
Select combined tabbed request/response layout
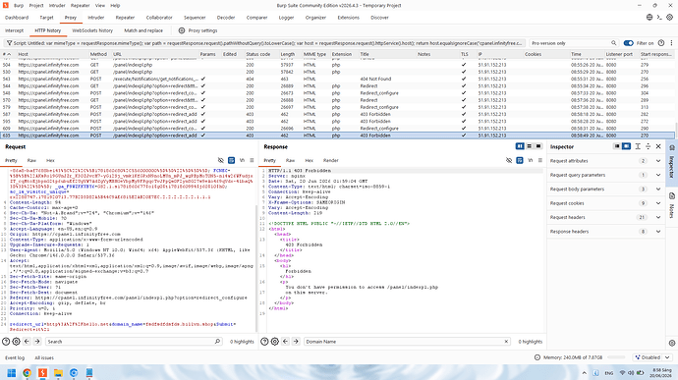click(x=537, y=146)
